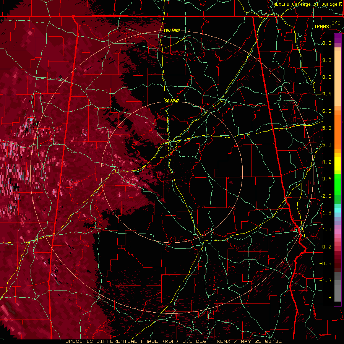The height and width of the screenshot is (344, 344).
Task: Click the 1.0 legend value
Action: pyautogui.click(x=327, y=230)
